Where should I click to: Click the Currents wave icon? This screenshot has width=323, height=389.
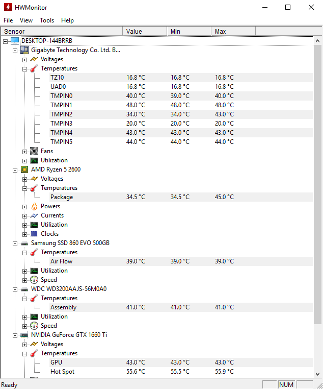(x=34, y=215)
